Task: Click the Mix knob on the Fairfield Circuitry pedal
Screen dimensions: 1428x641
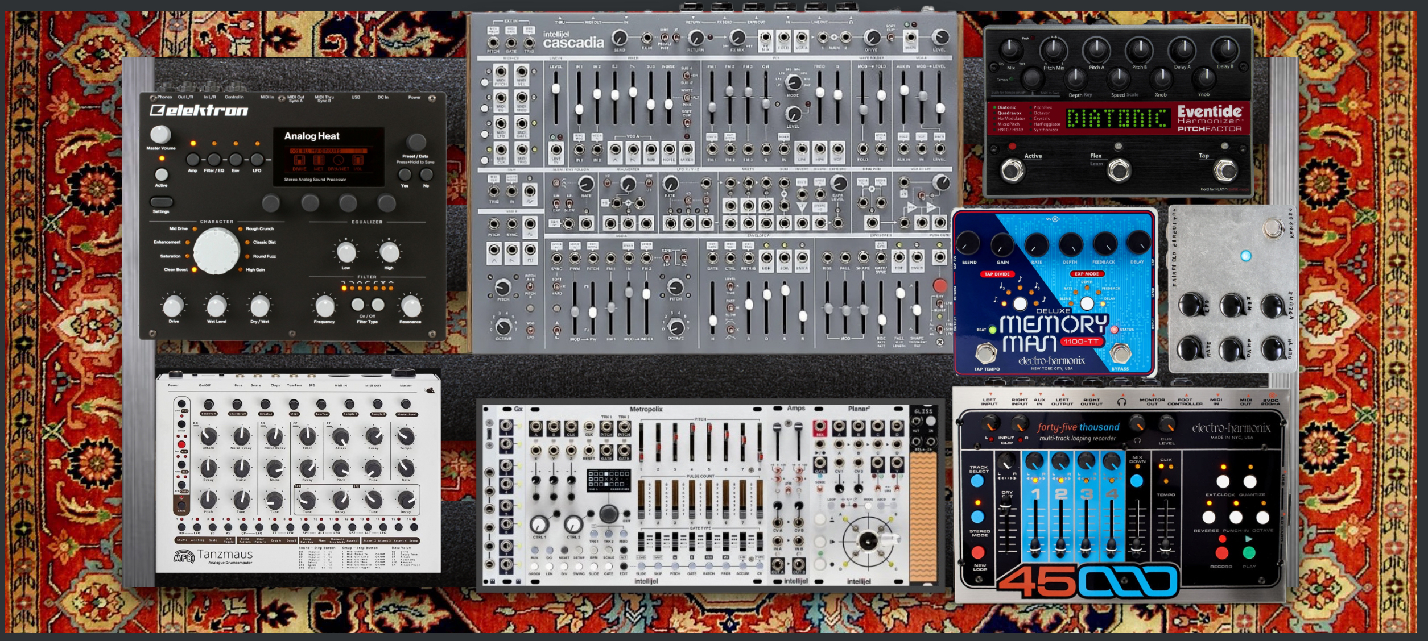Action: click(x=1232, y=306)
